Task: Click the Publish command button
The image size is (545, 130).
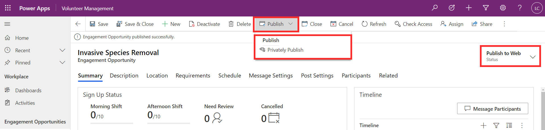Action: pos(271,24)
